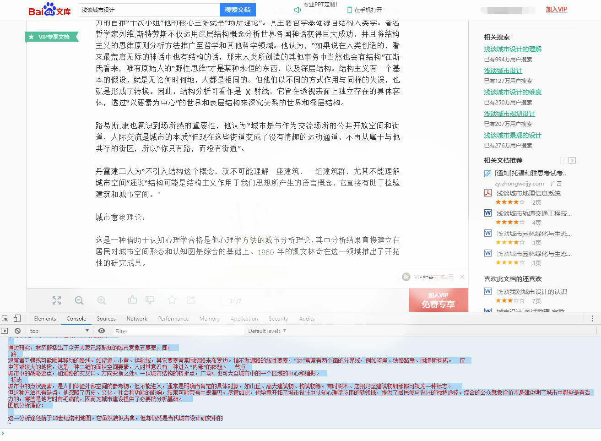Open the "top" frame context dropdown

(x=59, y=331)
